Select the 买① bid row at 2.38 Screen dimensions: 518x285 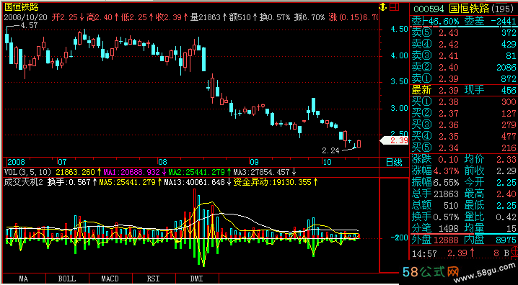[x=464, y=102]
